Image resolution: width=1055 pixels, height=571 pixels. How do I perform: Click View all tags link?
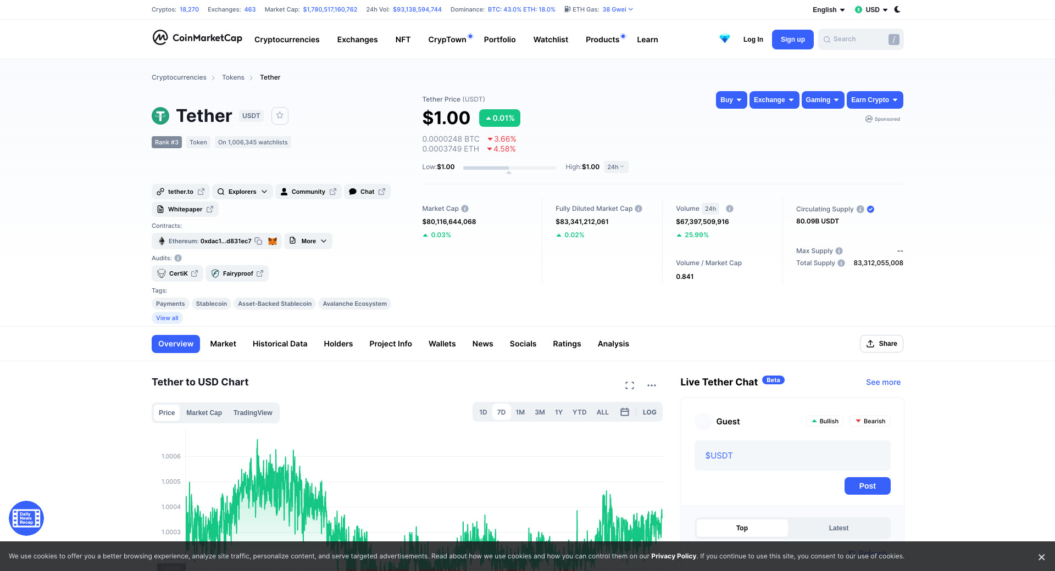coord(167,318)
